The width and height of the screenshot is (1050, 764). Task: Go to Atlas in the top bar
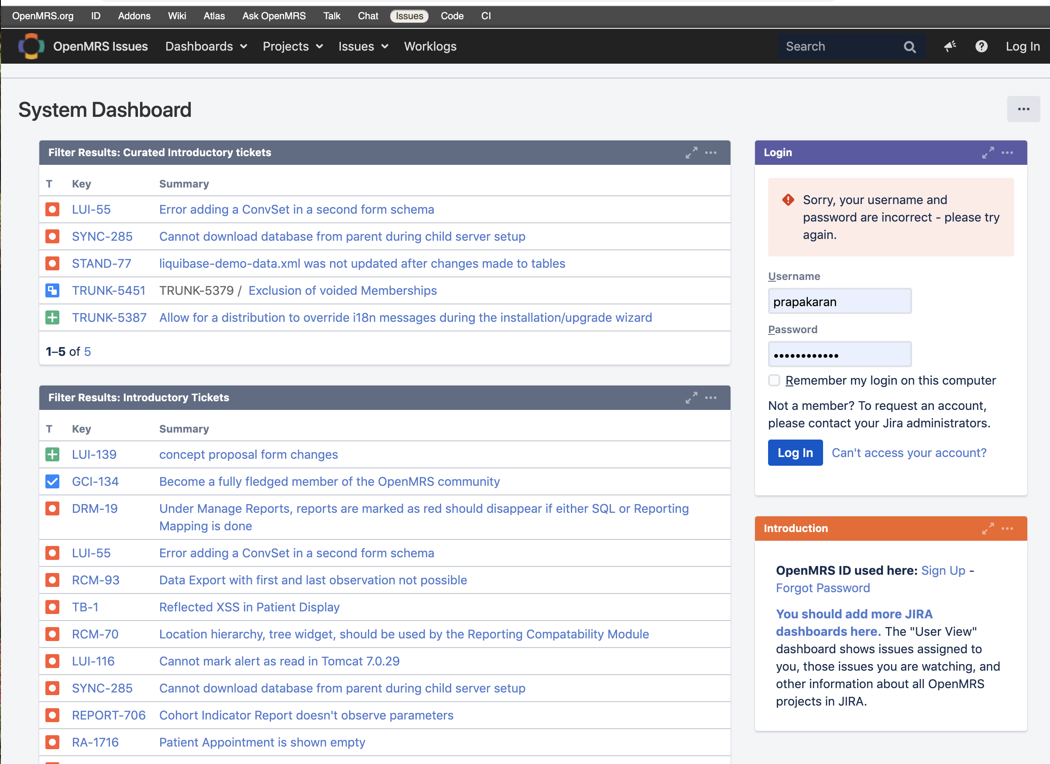214,16
